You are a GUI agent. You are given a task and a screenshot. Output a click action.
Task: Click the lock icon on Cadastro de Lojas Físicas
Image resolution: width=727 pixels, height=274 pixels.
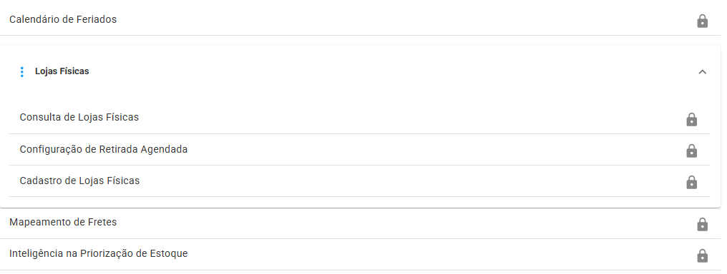click(x=691, y=182)
